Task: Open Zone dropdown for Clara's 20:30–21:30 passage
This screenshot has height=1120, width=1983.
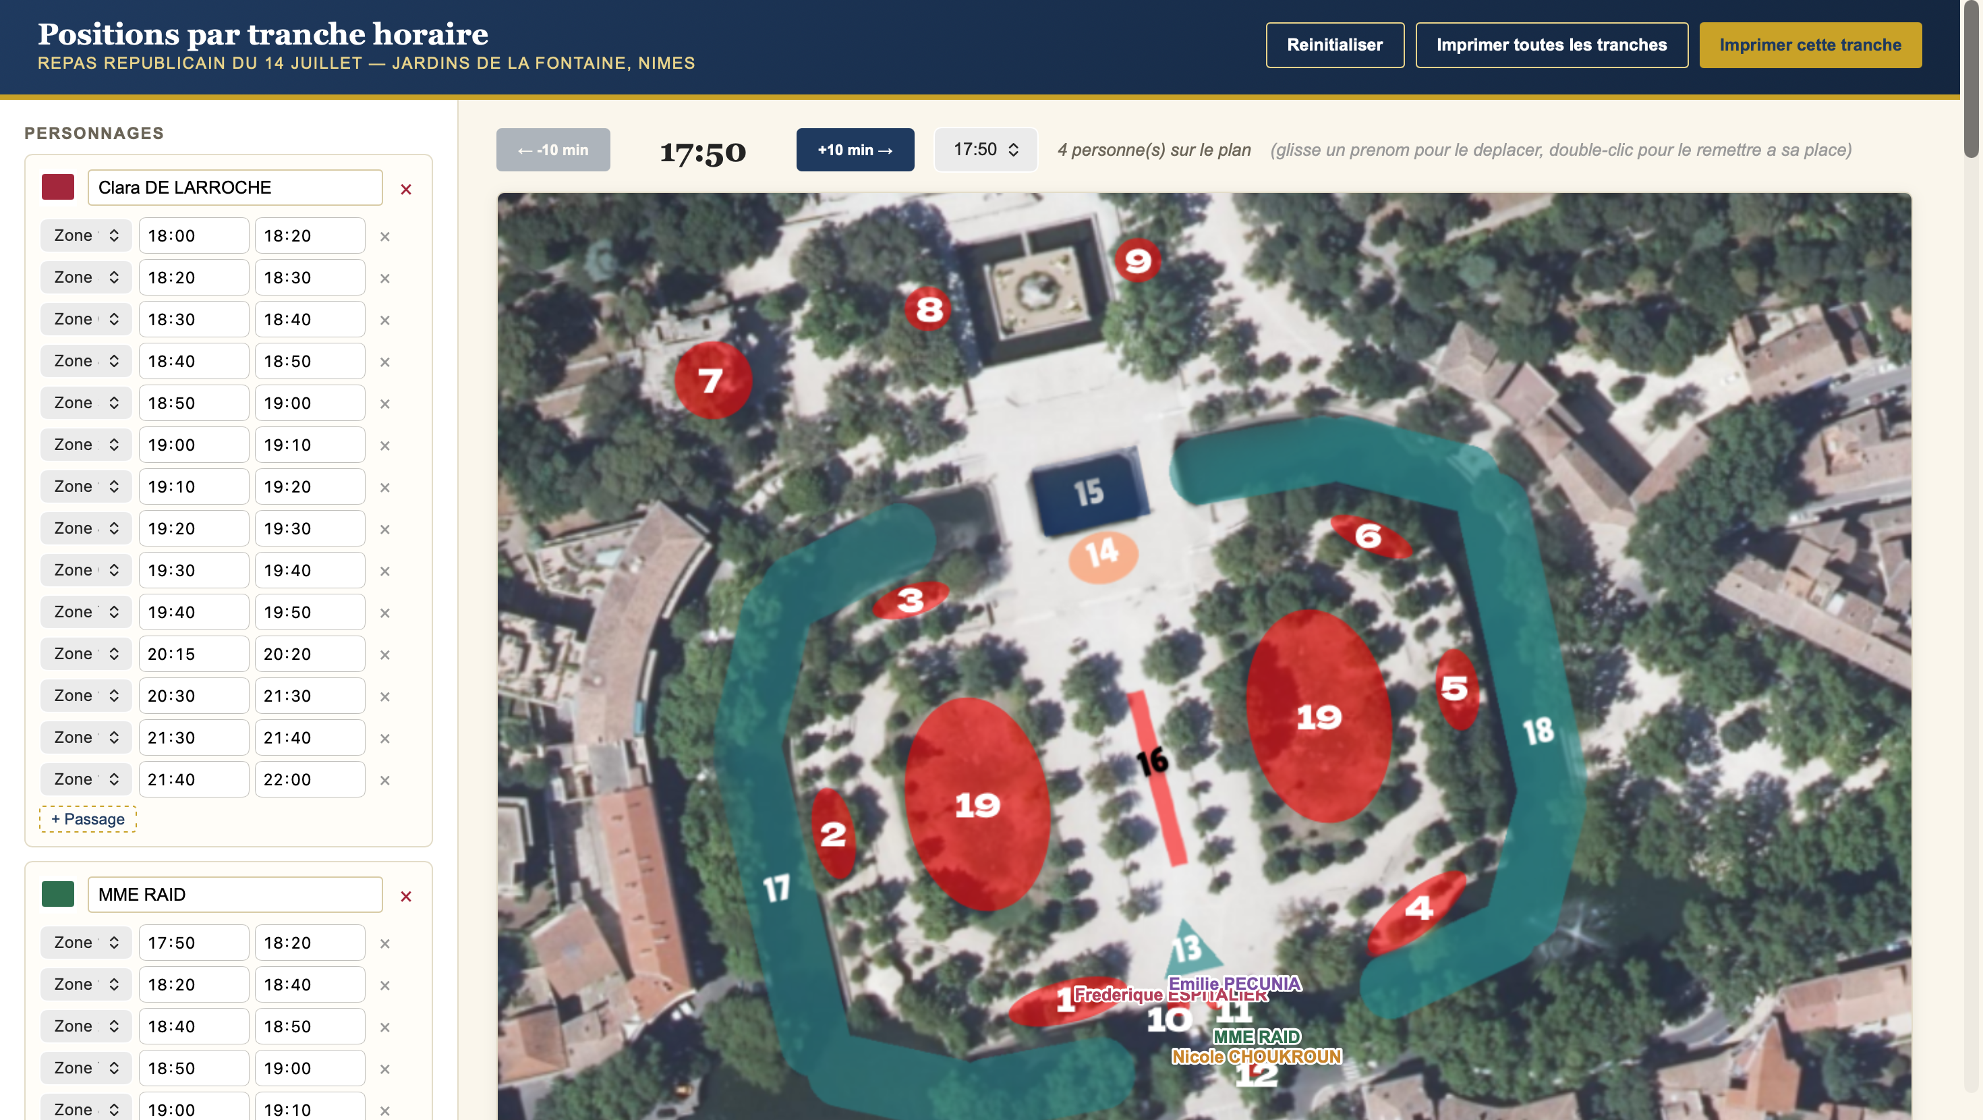Action: tap(86, 696)
